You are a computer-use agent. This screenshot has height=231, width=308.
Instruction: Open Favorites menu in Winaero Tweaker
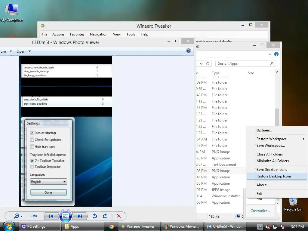pyautogui.click(x=77, y=34)
